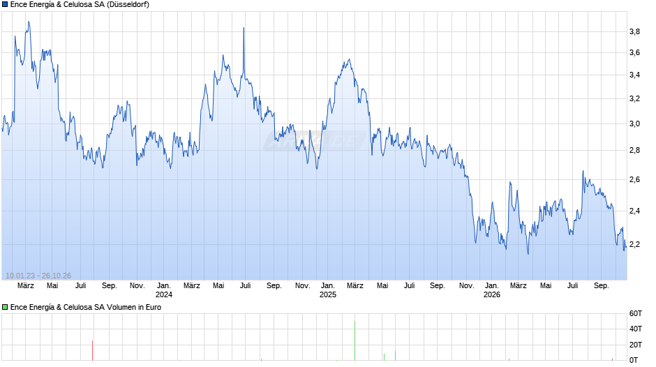Click the price spike peak at Juli 2024
The height and width of the screenshot is (367, 656).
coord(244,29)
